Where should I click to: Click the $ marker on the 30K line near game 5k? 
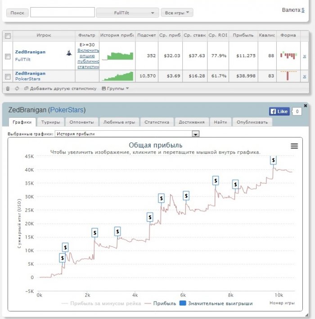pos(161,198)
